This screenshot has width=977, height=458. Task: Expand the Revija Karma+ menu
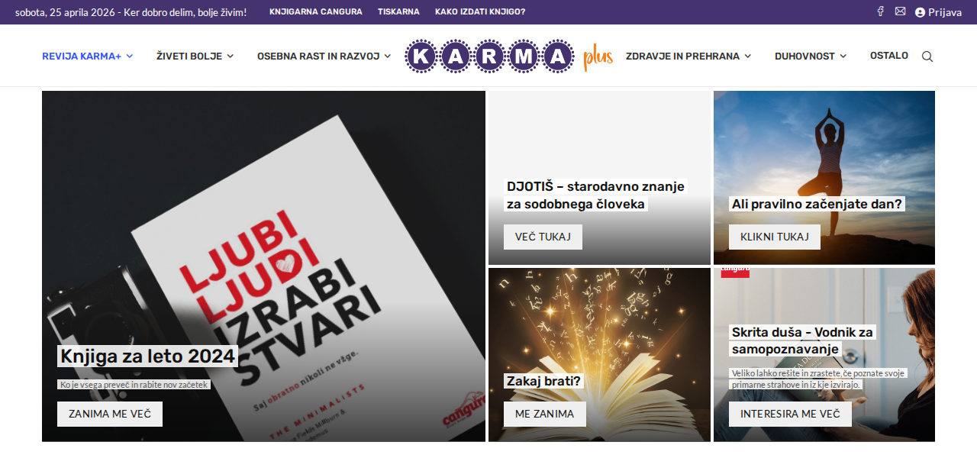coord(88,56)
